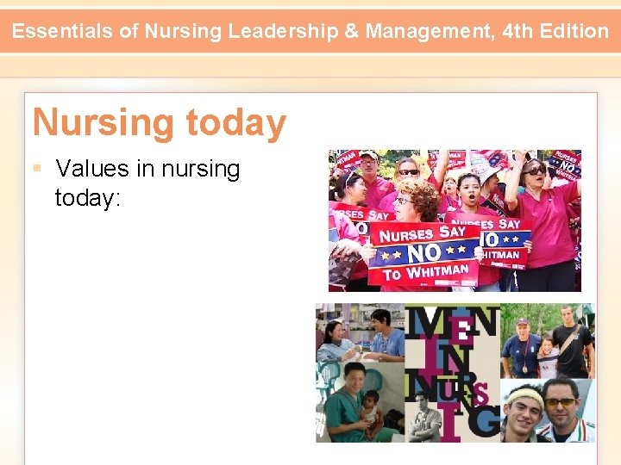The image size is (621, 465).
Task: Click the orange square bullet marker
Action: click(38, 169)
